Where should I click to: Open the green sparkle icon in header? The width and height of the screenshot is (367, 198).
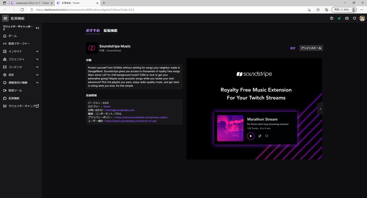pos(339,18)
